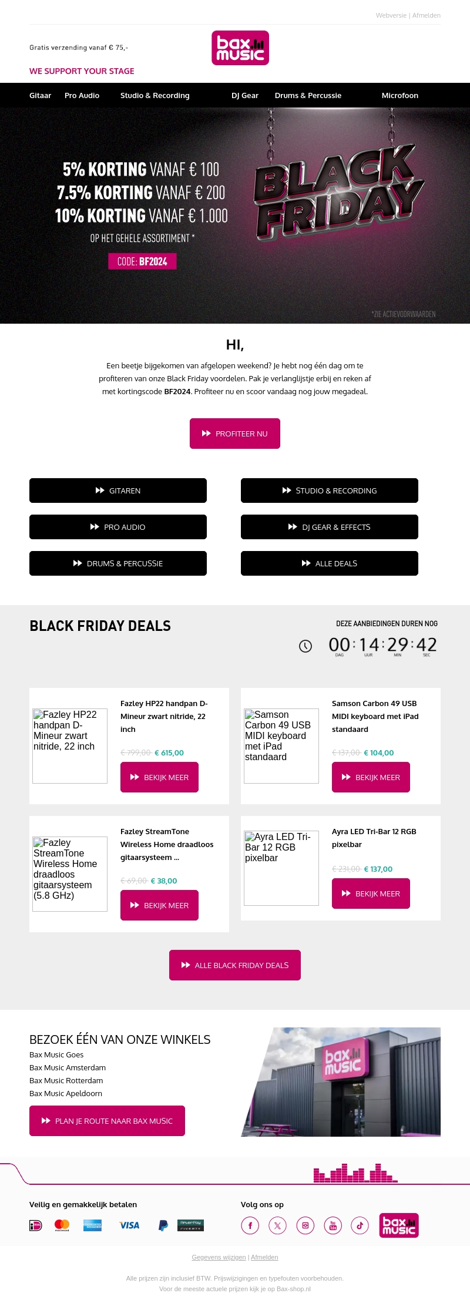Click the Bax Music logo in header

pos(240,48)
